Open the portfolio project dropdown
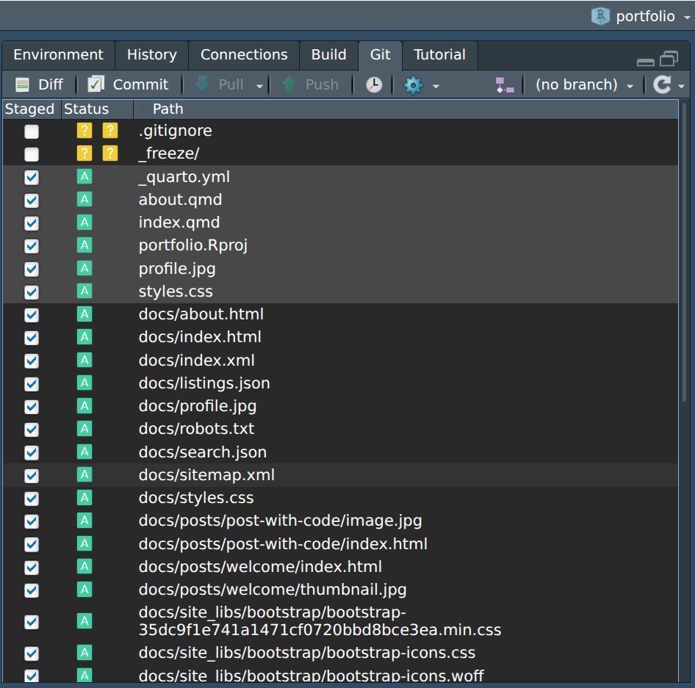 click(688, 15)
